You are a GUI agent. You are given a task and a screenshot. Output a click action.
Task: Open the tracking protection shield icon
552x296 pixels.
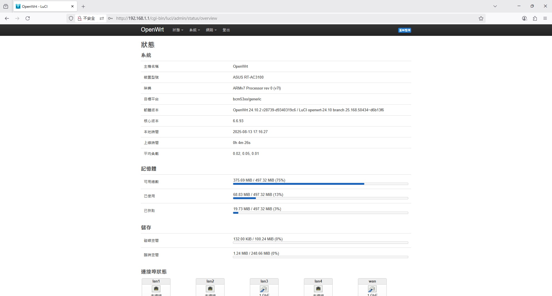pos(71,18)
